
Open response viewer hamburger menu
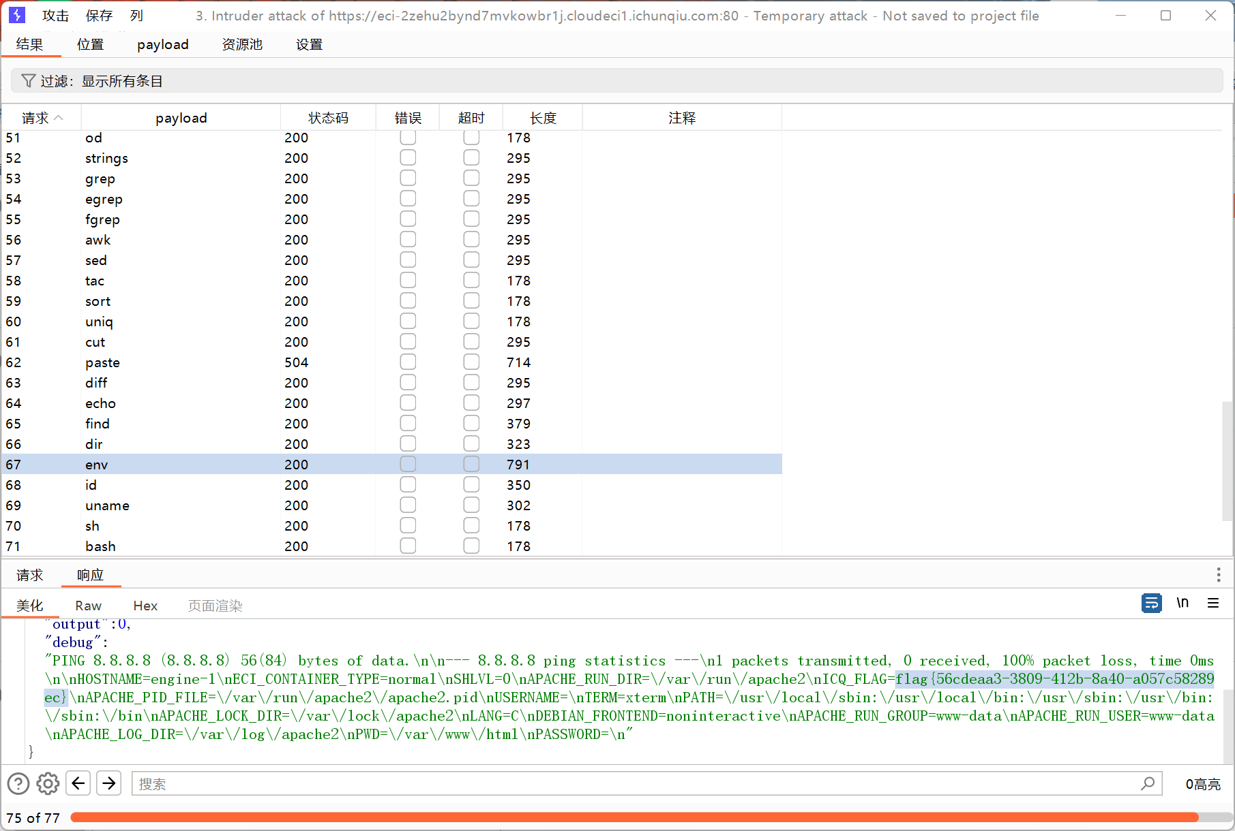[1213, 603]
